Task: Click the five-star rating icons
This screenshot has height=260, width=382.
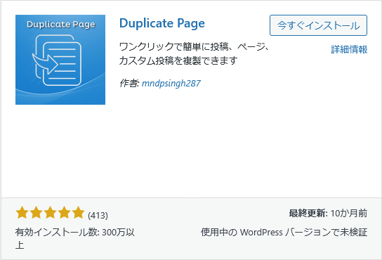Action: pos(50,212)
